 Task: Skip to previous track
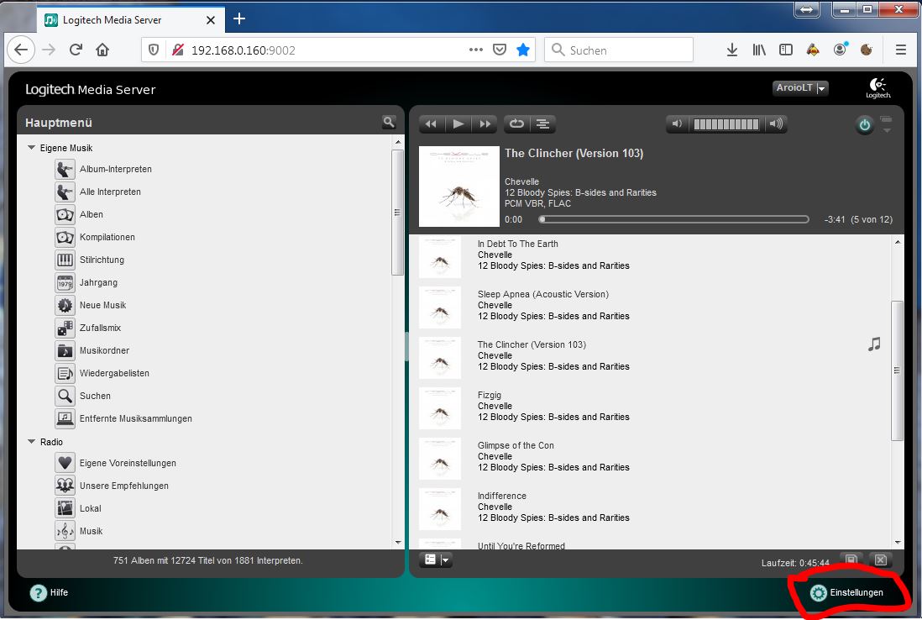[431, 123]
